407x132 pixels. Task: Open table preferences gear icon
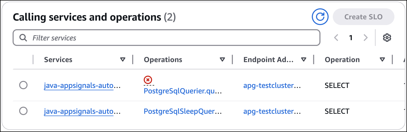pyautogui.click(x=387, y=38)
